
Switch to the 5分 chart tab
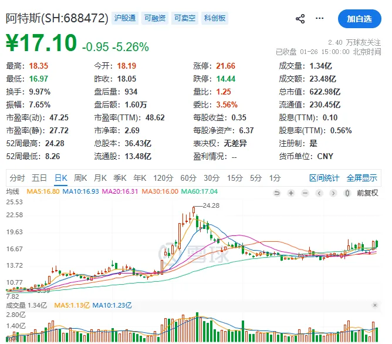tap(256, 178)
